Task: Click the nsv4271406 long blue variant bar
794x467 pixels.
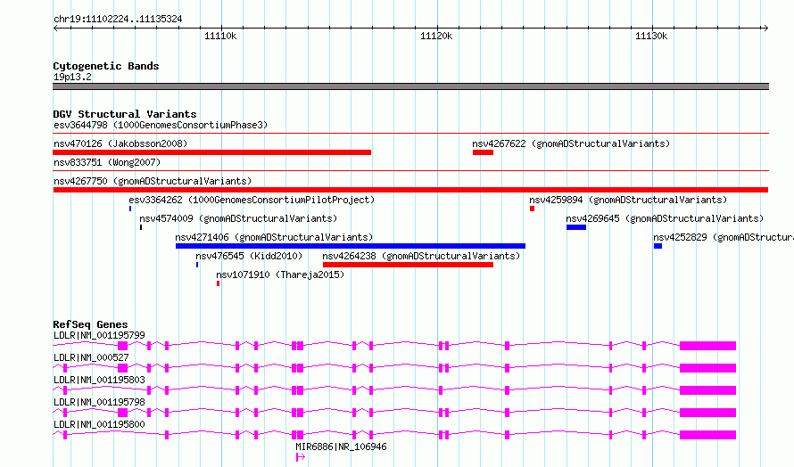Action: click(x=351, y=246)
